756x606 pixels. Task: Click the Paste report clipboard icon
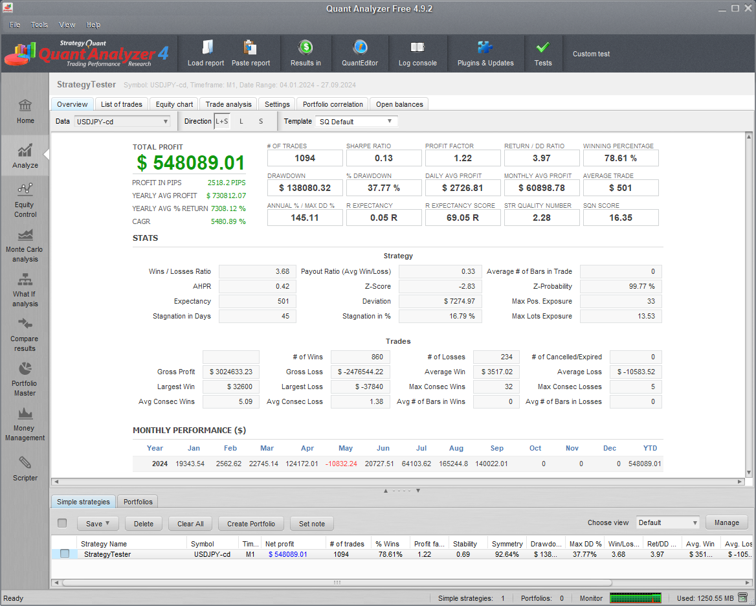(x=250, y=48)
